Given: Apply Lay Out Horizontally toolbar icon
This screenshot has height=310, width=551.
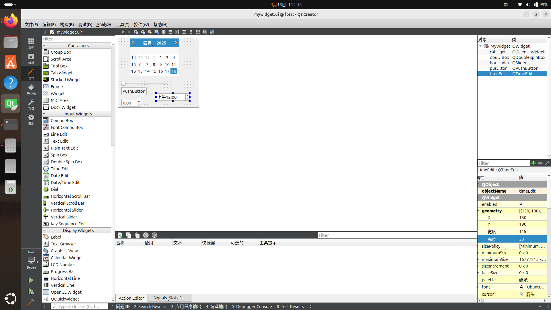Looking at the screenshot, I should click(x=164, y=32).
